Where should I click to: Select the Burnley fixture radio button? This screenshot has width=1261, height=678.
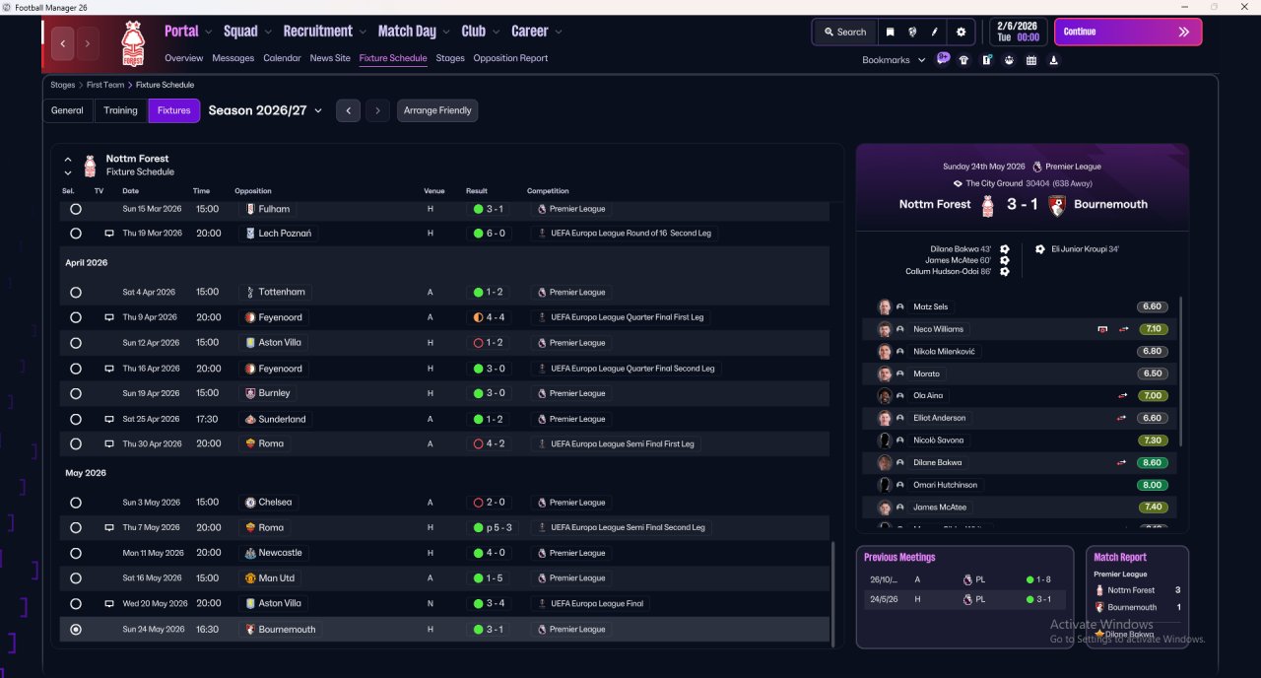click(76, 393)
